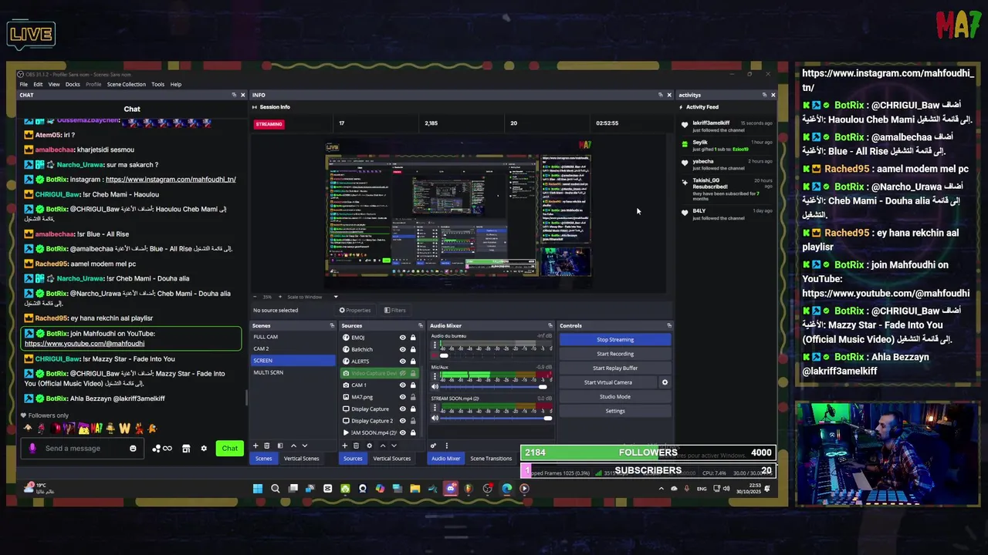Image resolution: width=988 pixels, height=555 pixels.
Task: Open chat shop icon
Action: (x=186, y=449)
